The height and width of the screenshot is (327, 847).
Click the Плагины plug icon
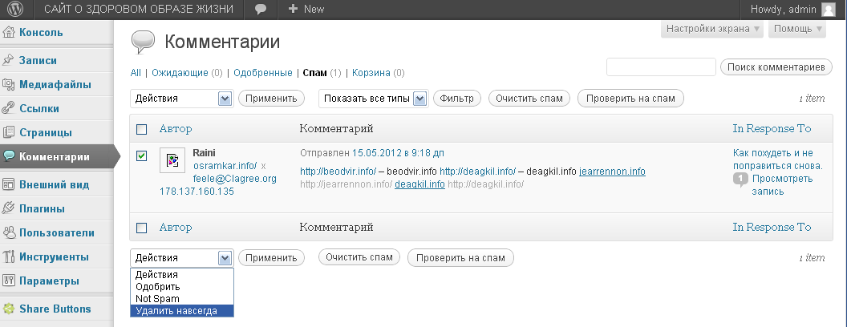click(9, 208)
